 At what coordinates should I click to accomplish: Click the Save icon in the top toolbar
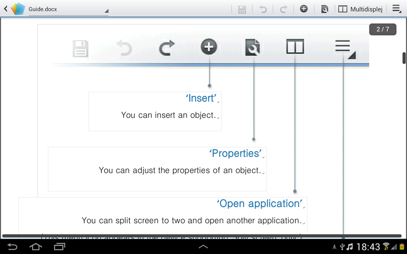pyautogui.click(x=242, y=9)
